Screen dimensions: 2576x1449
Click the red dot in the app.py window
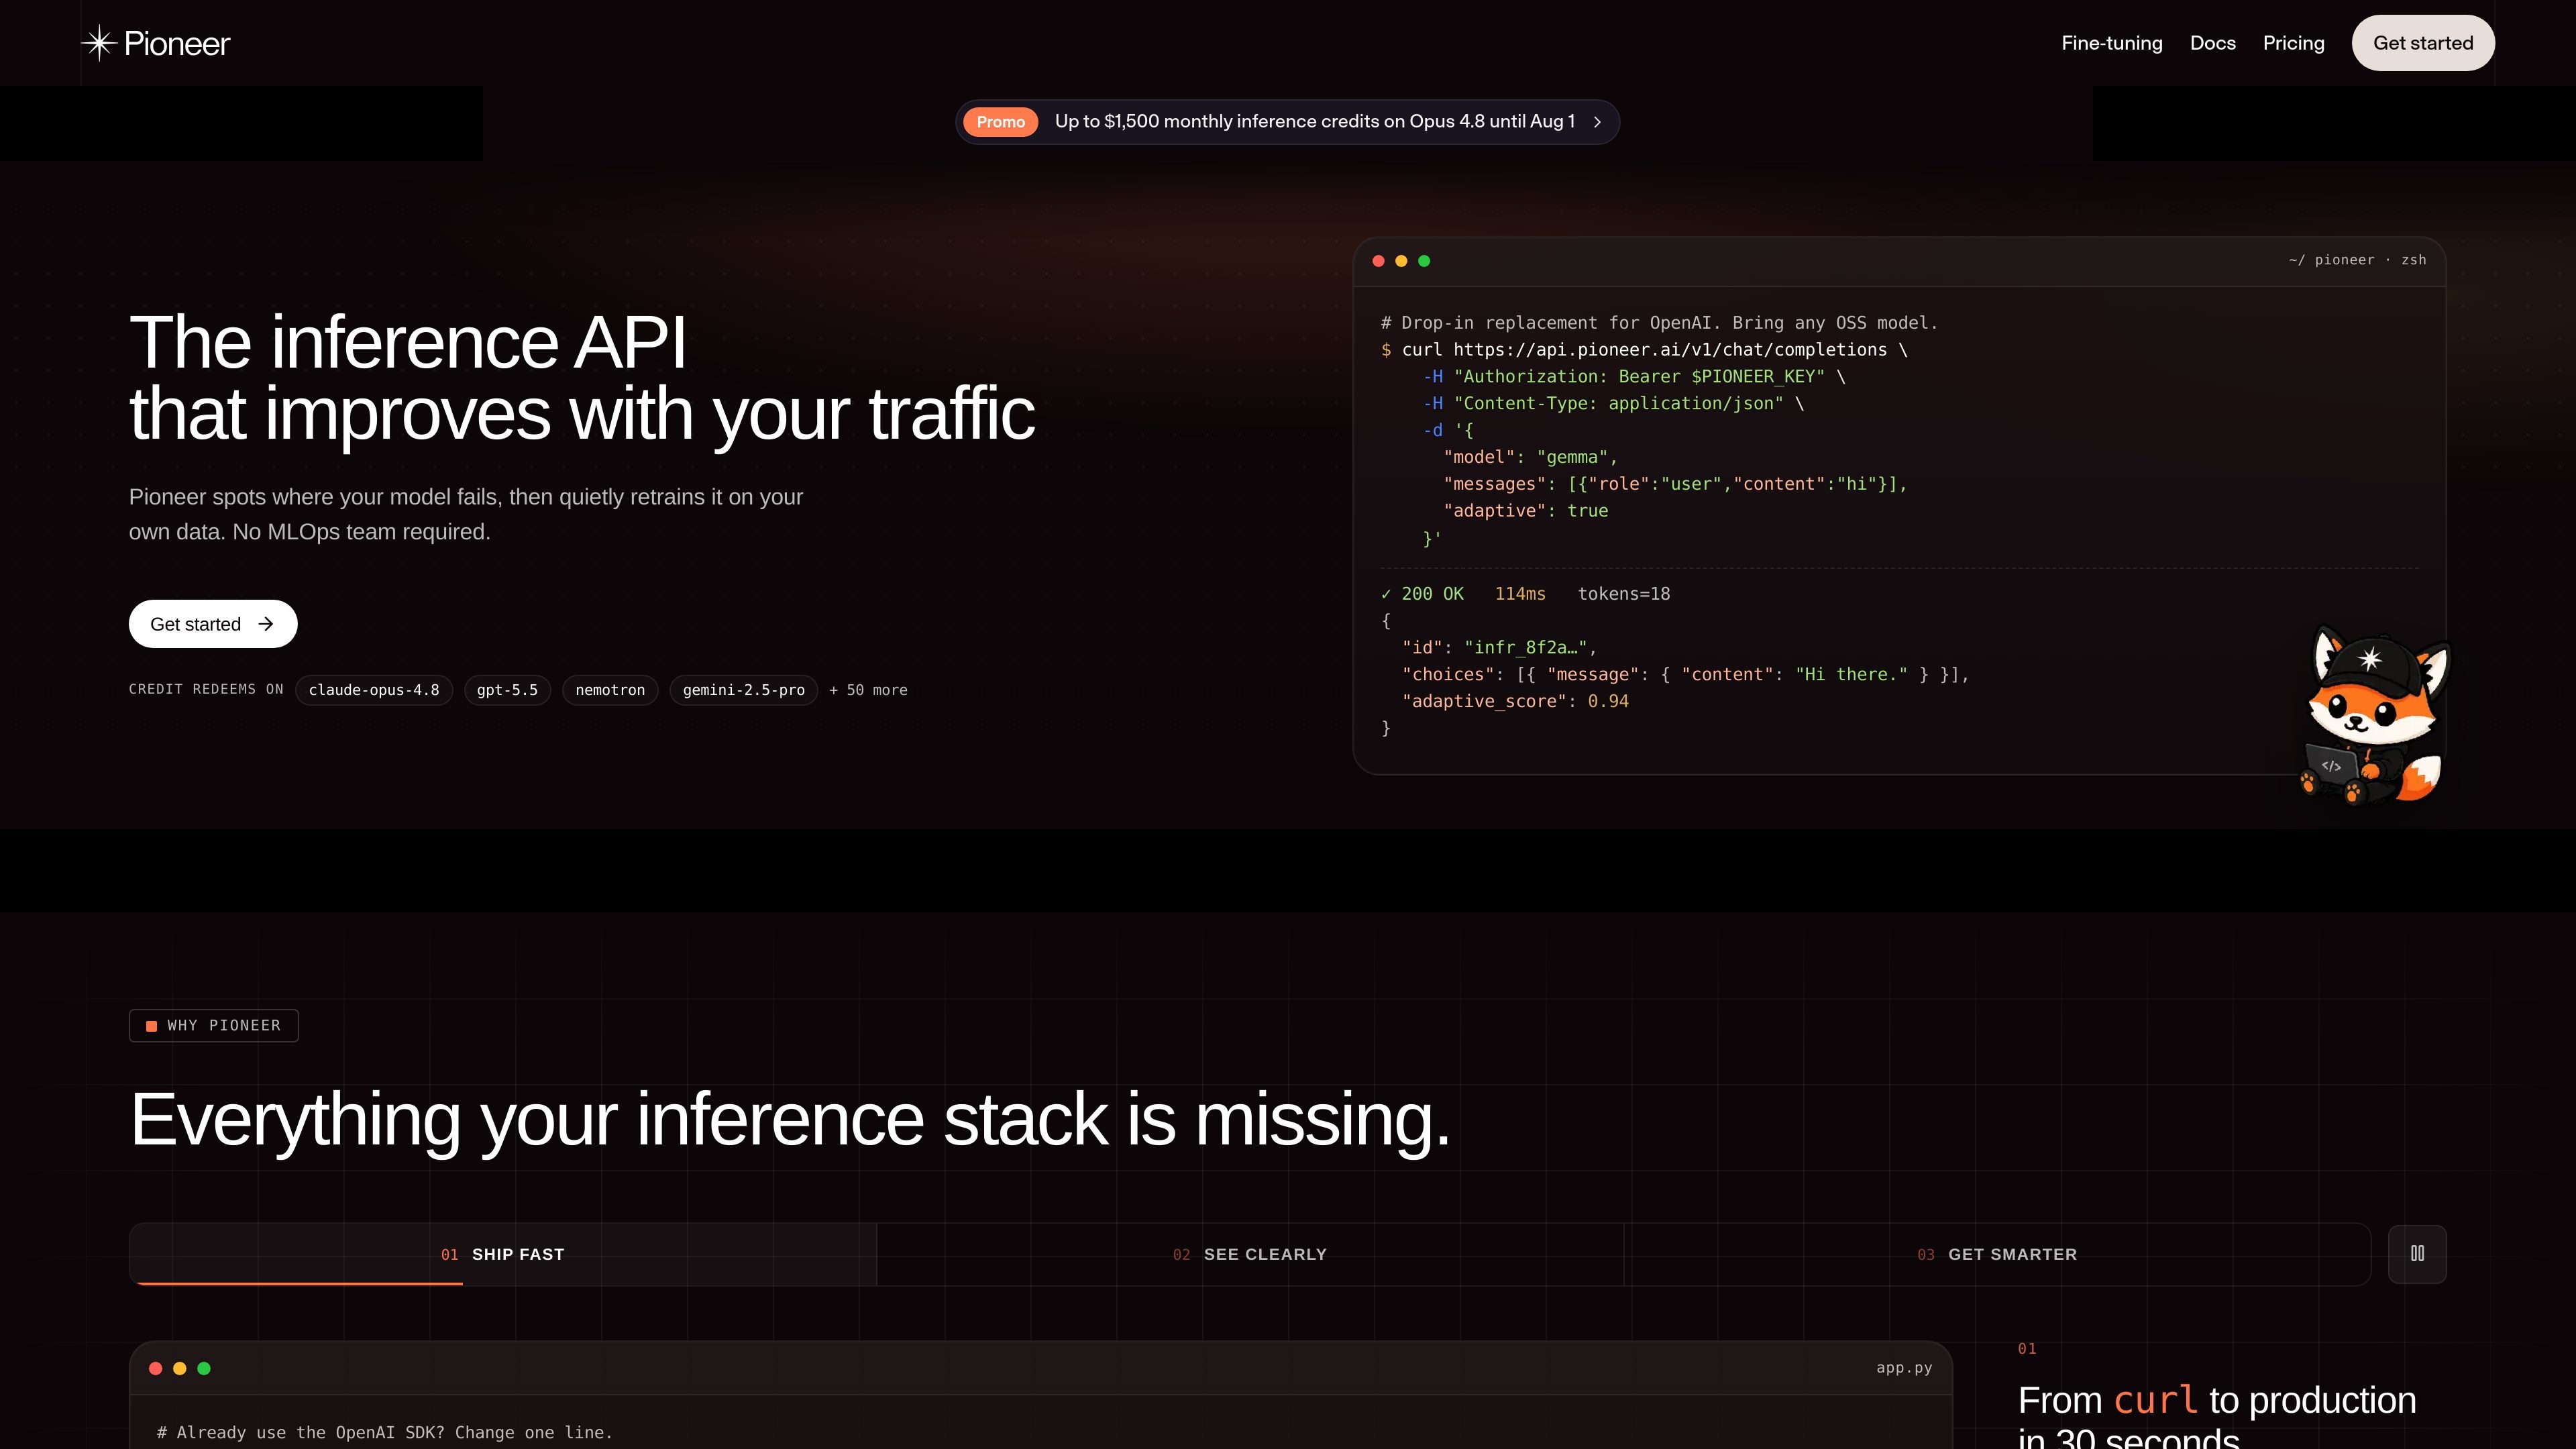click(155, 1368)
